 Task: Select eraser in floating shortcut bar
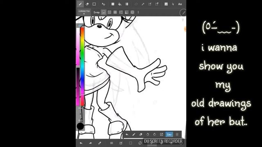tap(141, 134)
